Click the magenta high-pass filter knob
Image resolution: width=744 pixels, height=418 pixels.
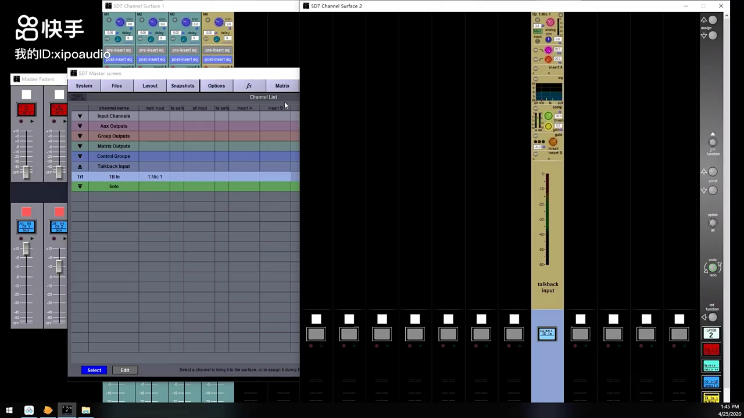pos(548,50)
